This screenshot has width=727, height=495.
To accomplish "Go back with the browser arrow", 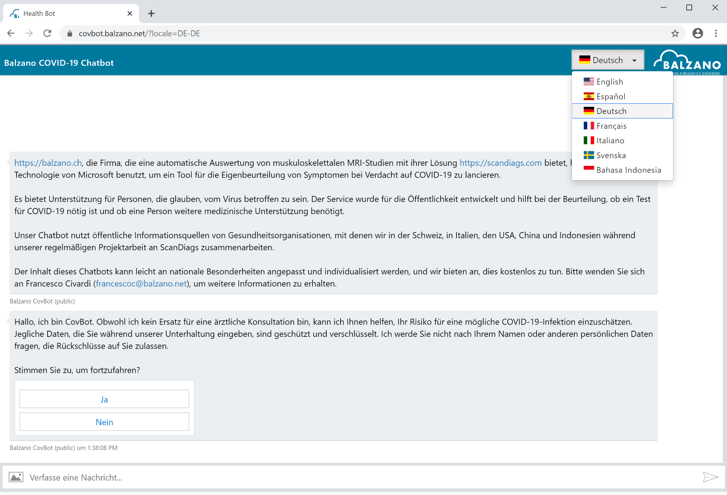I will click(11, 33).
